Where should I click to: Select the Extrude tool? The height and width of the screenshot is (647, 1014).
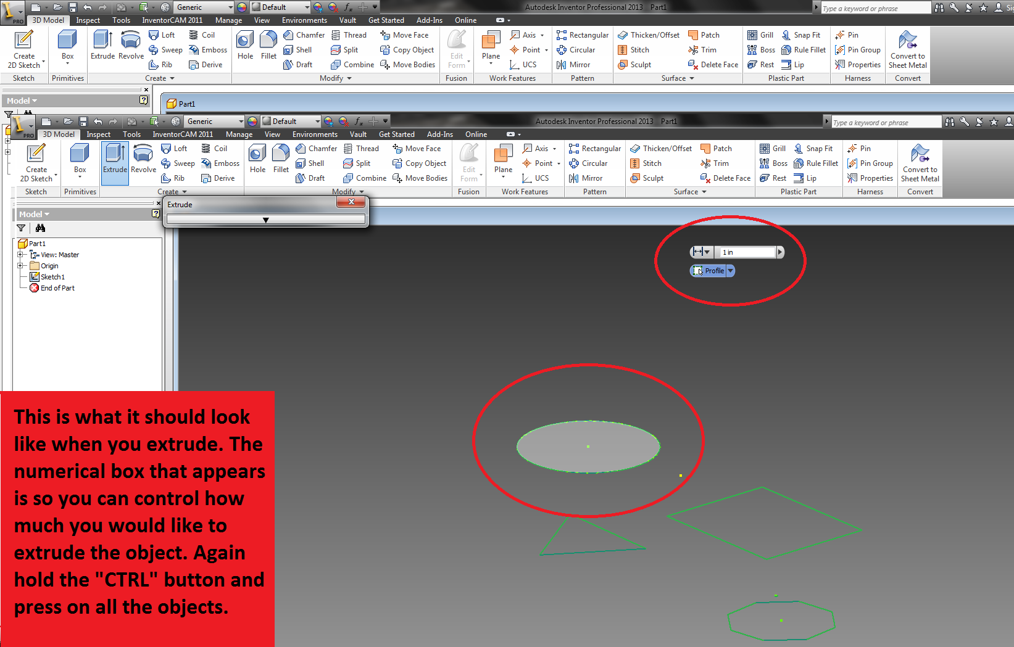(x=115, y=160)
